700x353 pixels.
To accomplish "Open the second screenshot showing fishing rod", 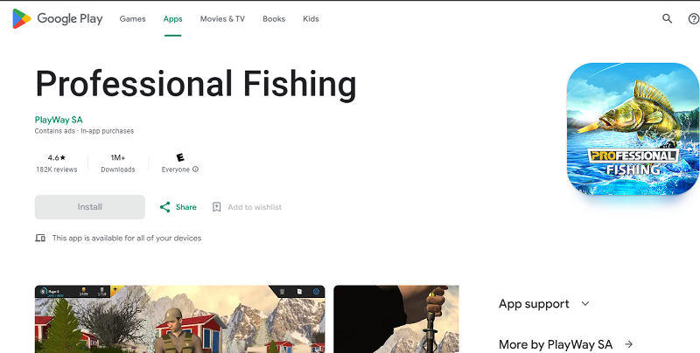I will point(396,319).
